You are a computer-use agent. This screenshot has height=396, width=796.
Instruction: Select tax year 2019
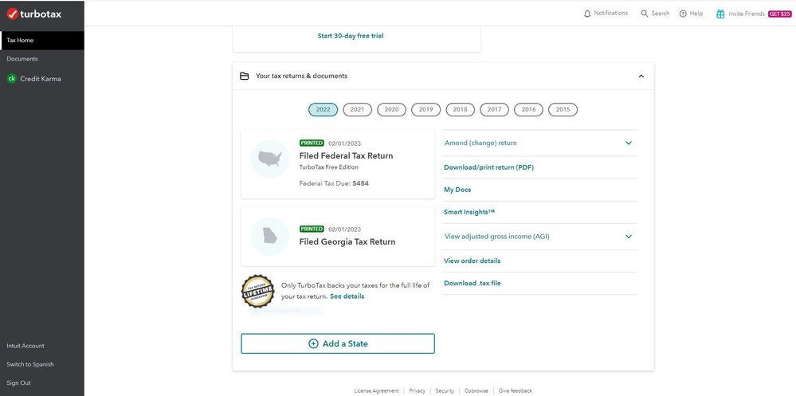[x=426, y=110]
